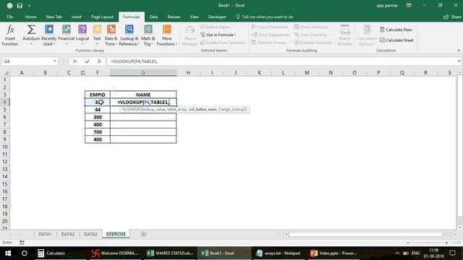This screenshot has width=463, height=260.
Task: Switch to the View tab
Action: click(195, 17)
